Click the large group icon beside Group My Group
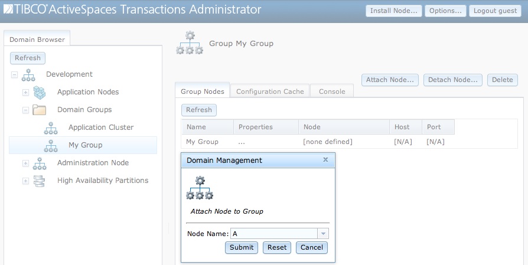 tap(190, 42)
